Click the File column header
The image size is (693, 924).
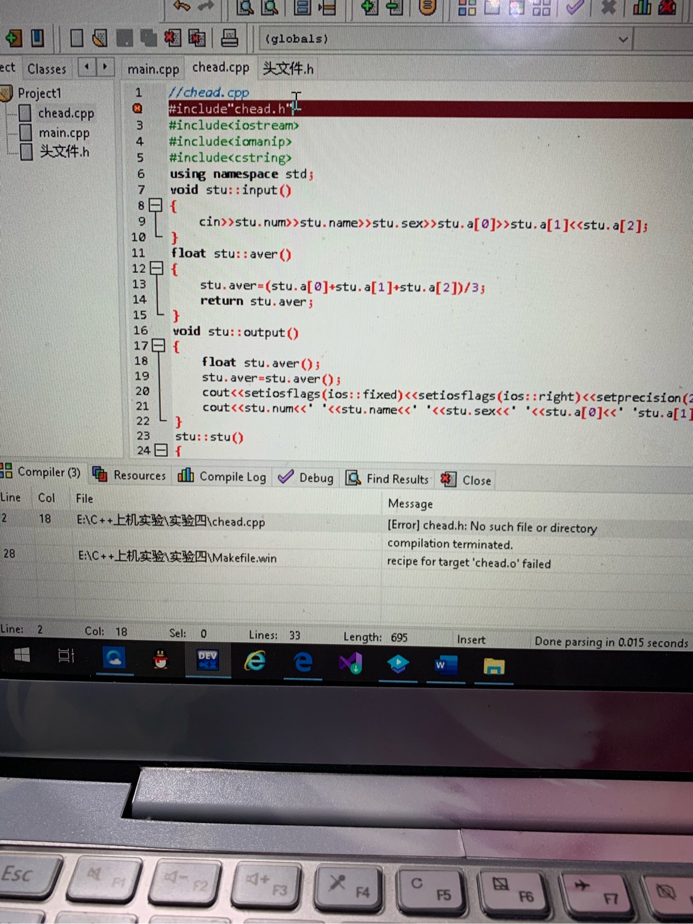(x=84, y=499)
